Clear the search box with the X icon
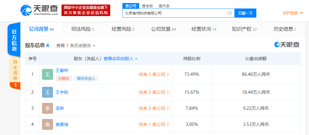Screen dimensions: 309x135 (230, 13)
